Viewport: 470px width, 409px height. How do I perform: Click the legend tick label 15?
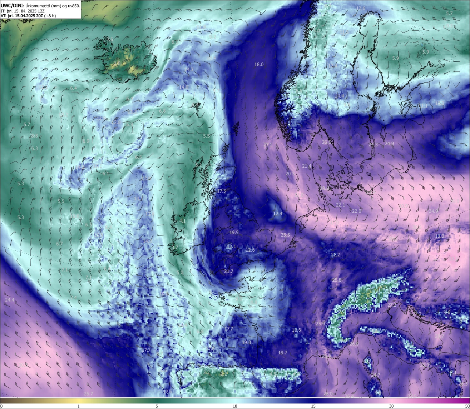[x=313, y=406]
